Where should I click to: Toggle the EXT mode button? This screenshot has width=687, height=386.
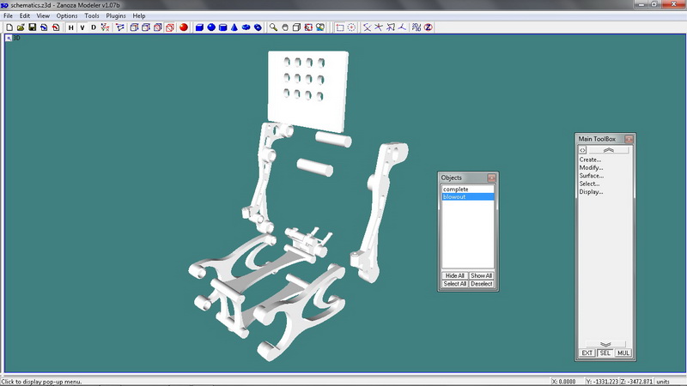pyautogui.click(x=587, y=353)
